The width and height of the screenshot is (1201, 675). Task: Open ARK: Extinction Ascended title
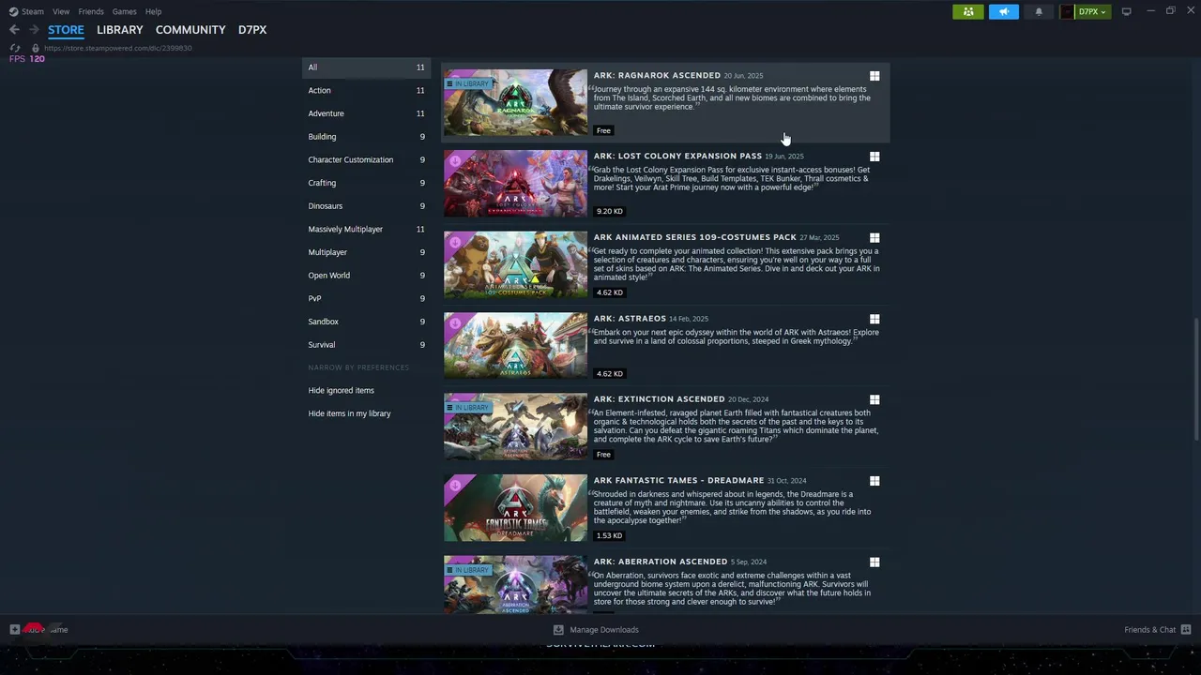(659, 398)
